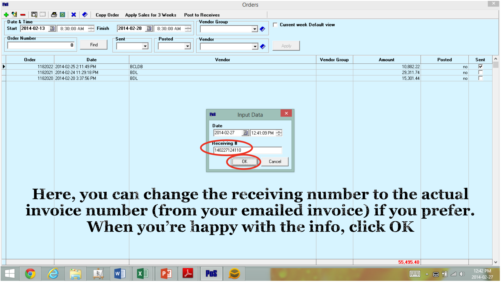The image size is (501, 282).
Task: Open the Sent filter dropdown
Action: [x=145, y=46]
